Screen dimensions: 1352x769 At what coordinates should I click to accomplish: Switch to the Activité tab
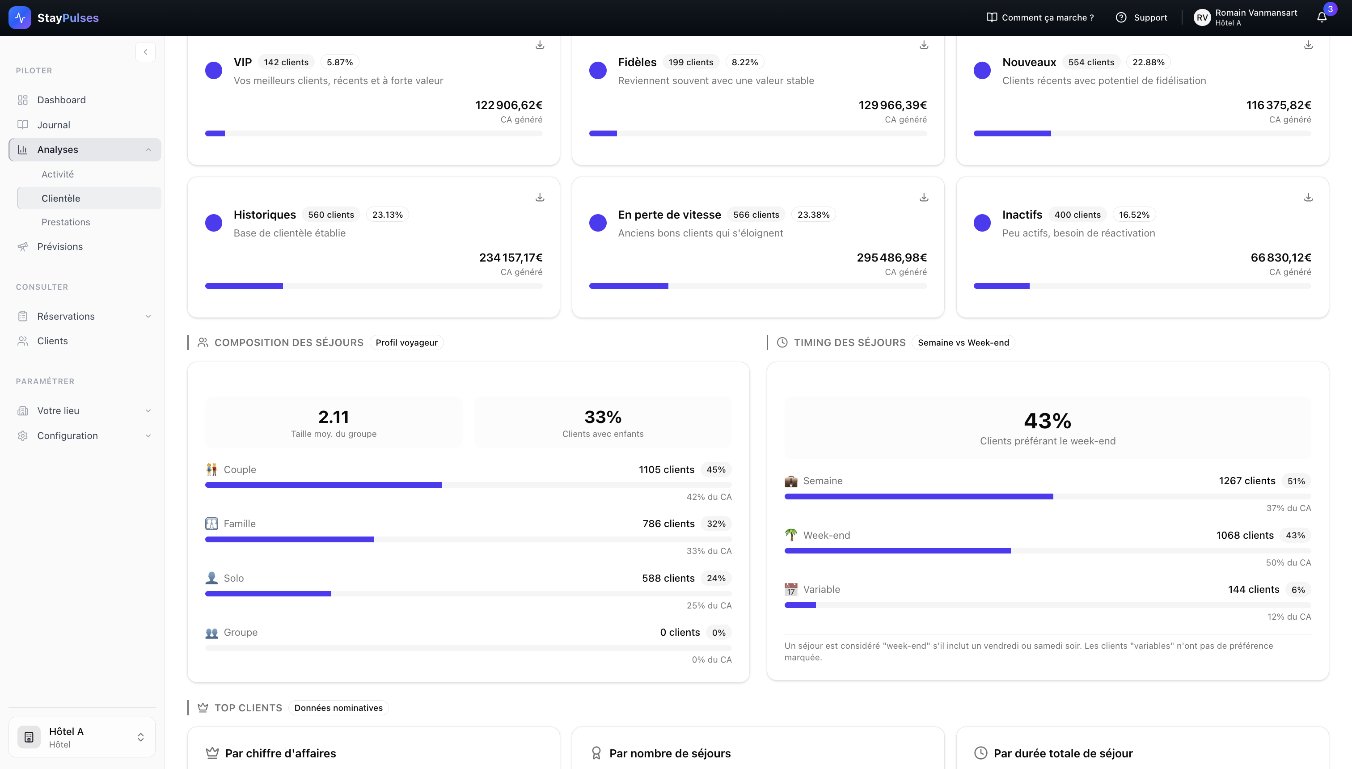pos(58,174)
